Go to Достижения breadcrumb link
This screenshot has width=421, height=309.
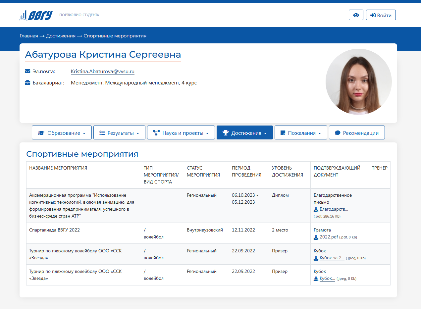(61, 36)
